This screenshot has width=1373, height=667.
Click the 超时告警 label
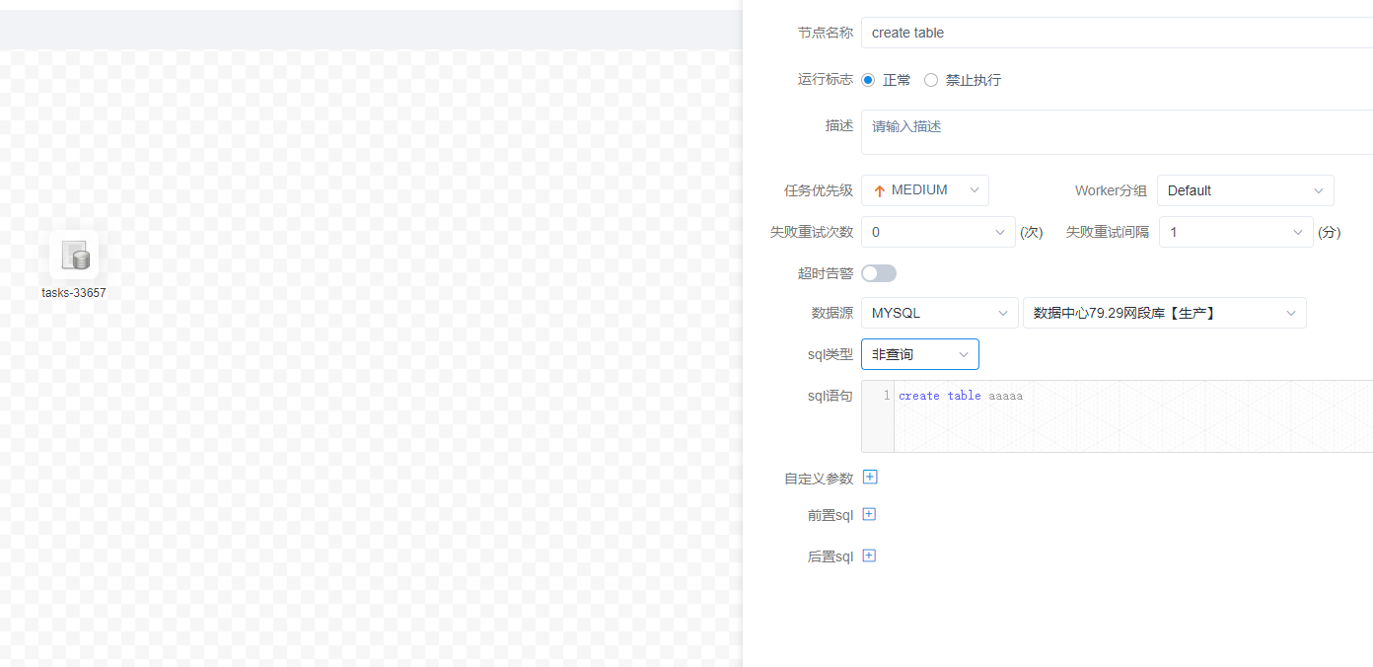tap(826, 273)
